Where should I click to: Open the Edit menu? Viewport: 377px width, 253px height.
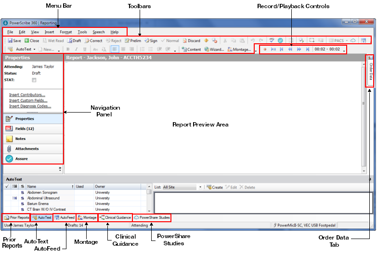(22, 32)
